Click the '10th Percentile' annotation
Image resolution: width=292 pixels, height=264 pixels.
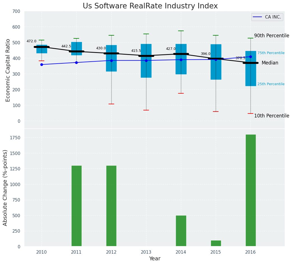coord(271,116)
